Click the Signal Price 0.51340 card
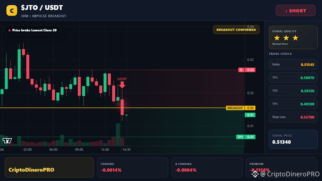The width and height of the screenshot is (322, 181). point(293,139)
